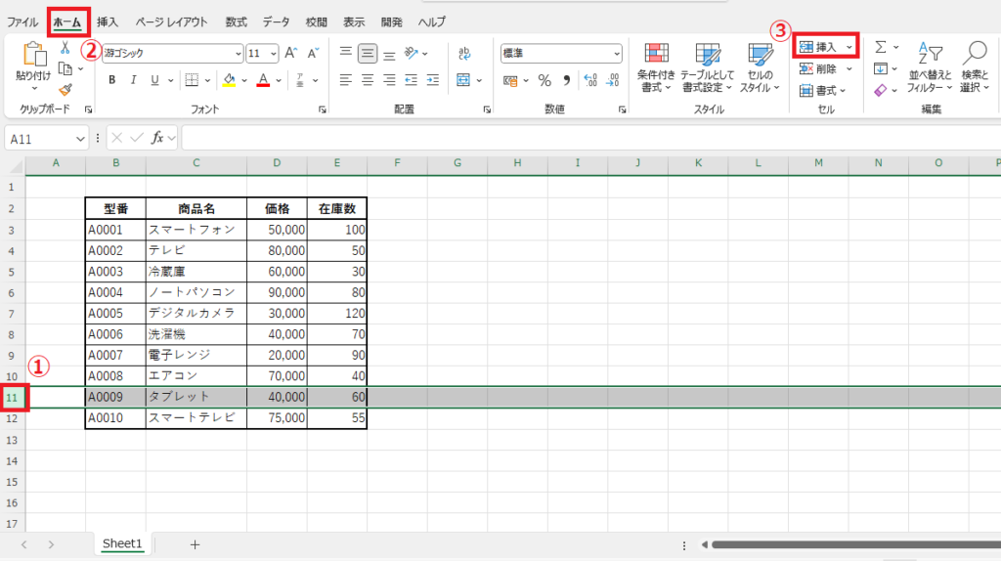Open セルのスタイル gallery
The image size is (1001, 561).
pos(760,67)
